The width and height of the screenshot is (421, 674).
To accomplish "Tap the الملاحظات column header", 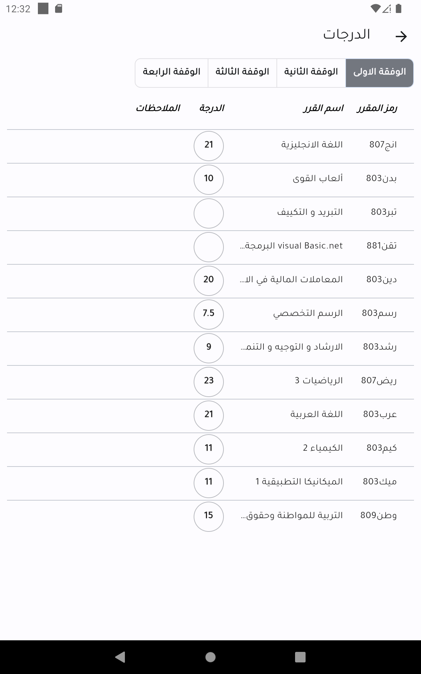I will coord(158,108).
